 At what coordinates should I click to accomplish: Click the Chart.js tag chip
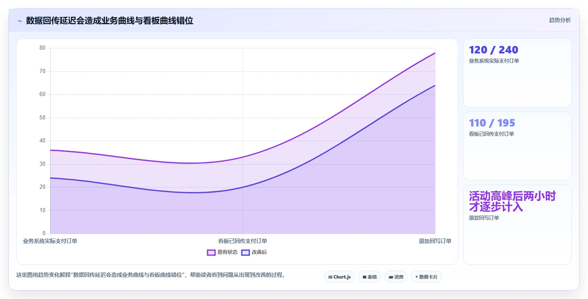click(x=340, y=277)
